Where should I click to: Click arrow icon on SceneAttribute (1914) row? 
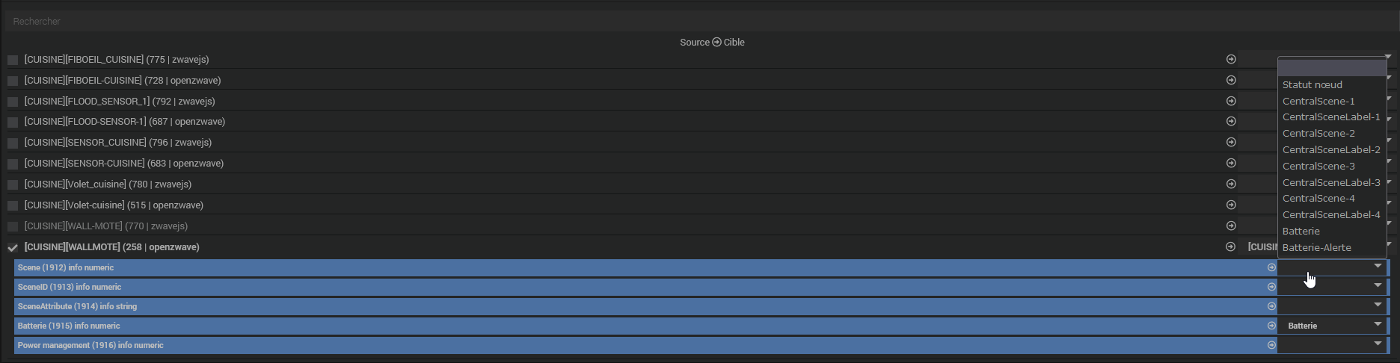pos(1271,306)
